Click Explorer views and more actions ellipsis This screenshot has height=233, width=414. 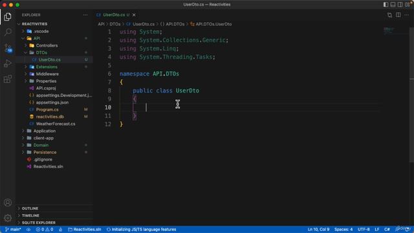pos(85,15)
